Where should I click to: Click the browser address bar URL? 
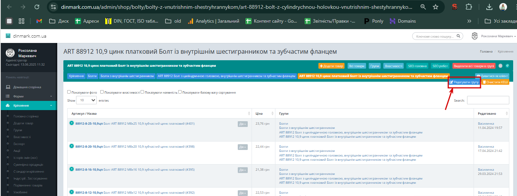coord(236,7)
